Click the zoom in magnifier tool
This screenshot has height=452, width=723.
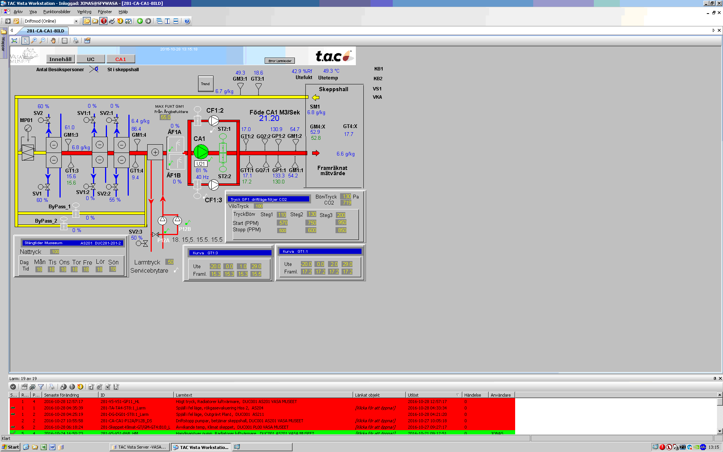tap(34, 41)
